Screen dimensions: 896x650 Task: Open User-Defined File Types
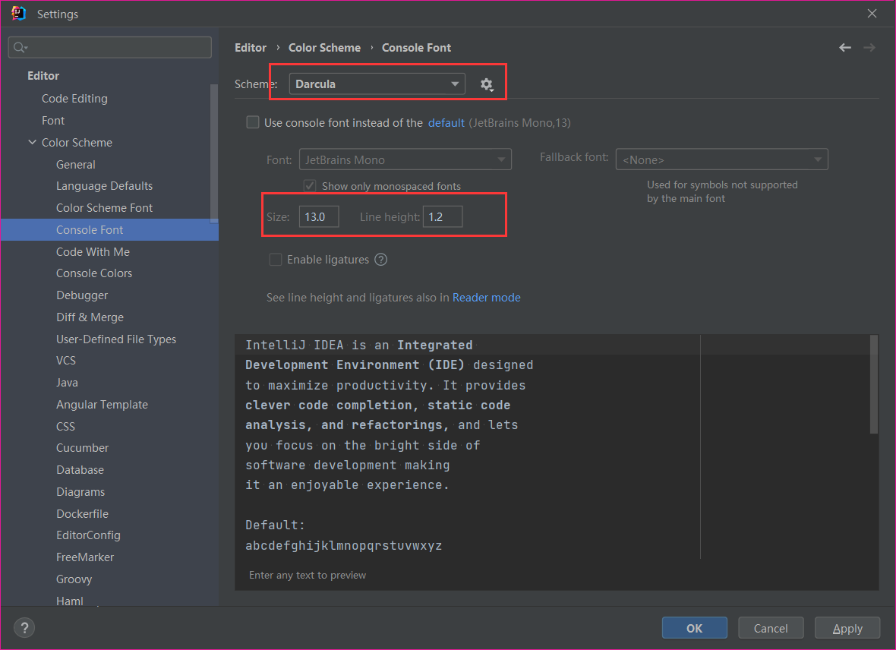point(116,339)
